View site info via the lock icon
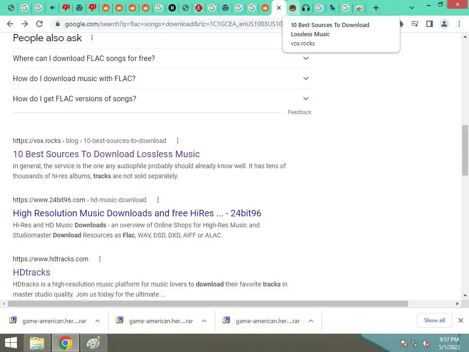469x352 pixels. 58,24
